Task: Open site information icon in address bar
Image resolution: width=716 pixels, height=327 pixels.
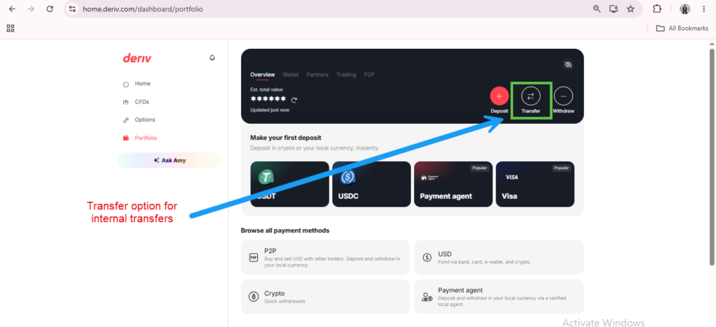Action: tap(72, 9)
